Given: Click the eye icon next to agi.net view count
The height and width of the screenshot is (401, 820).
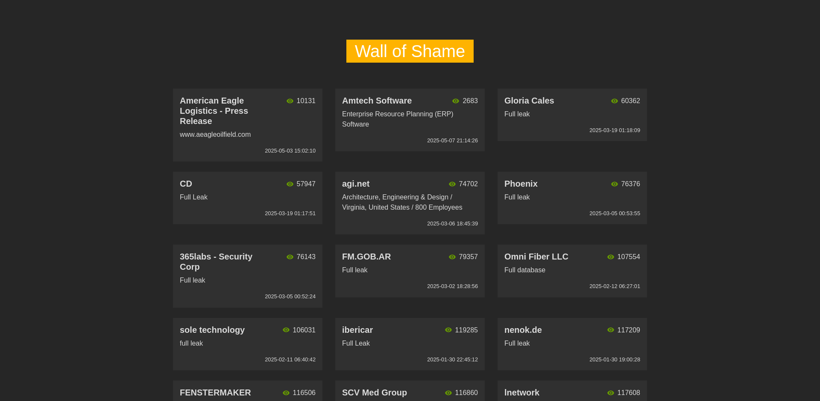Looking at the screenshot, I should [452, 184].
